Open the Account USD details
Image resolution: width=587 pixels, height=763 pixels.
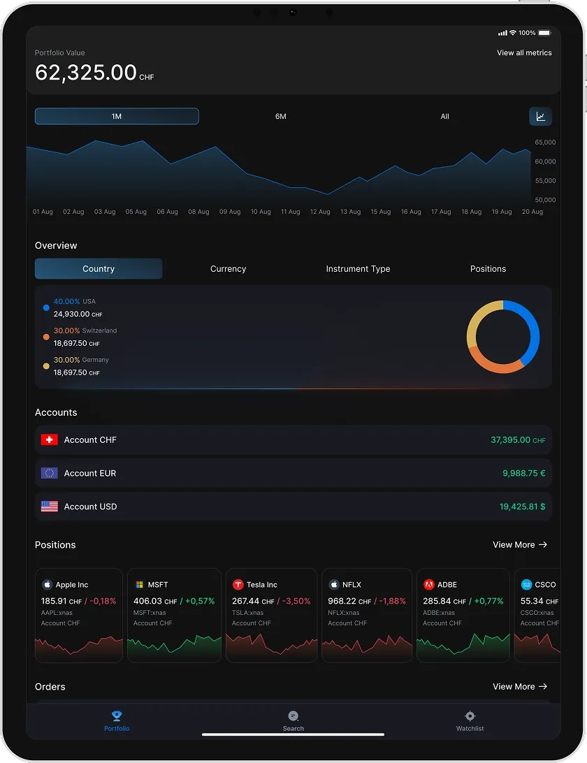tap(293, 506)
